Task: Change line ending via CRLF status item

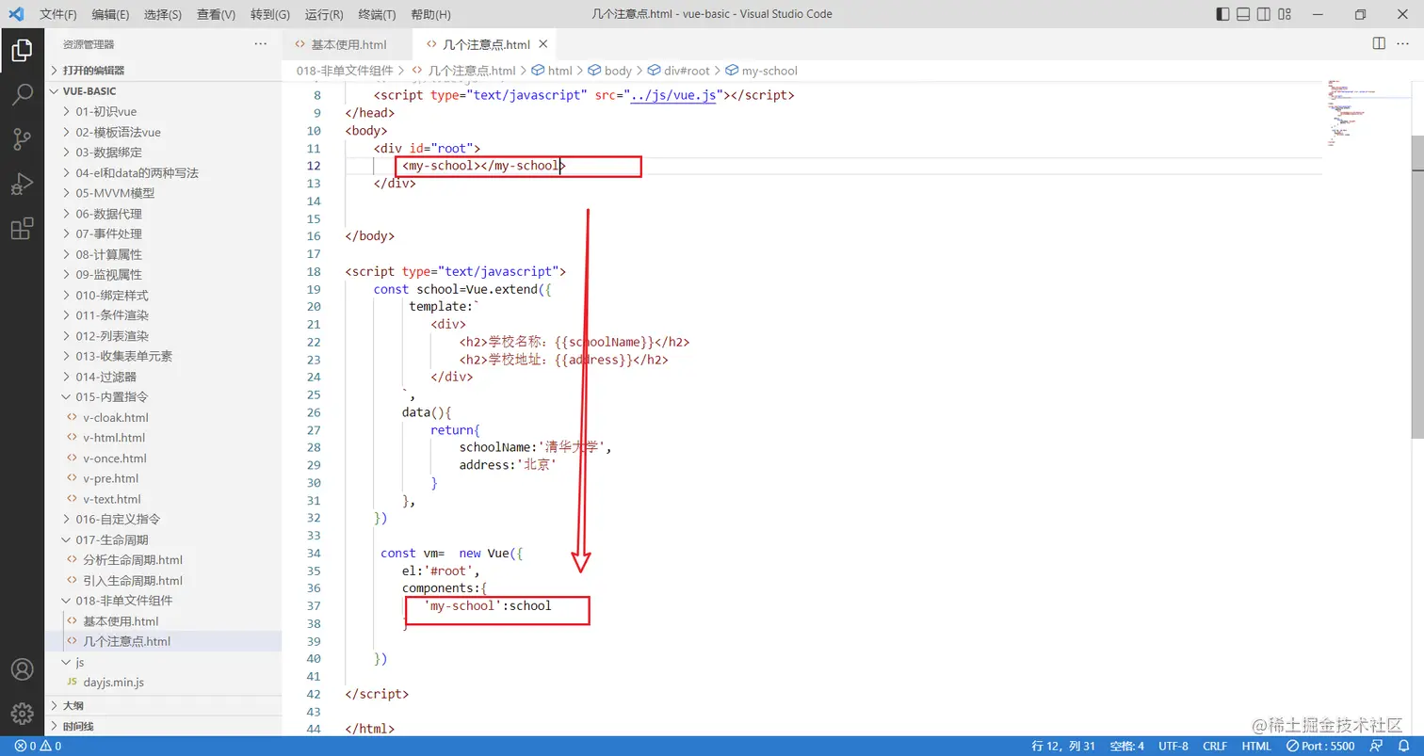Action: (1214, 746)
